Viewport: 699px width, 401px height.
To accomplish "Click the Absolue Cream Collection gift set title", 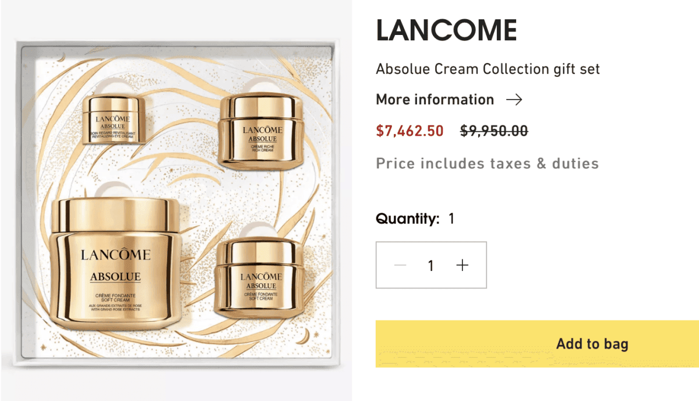I will click(x=488, y=69).
